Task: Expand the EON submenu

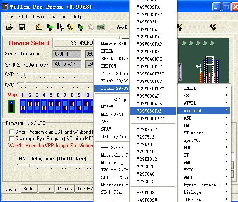Action: pos(204,148)
